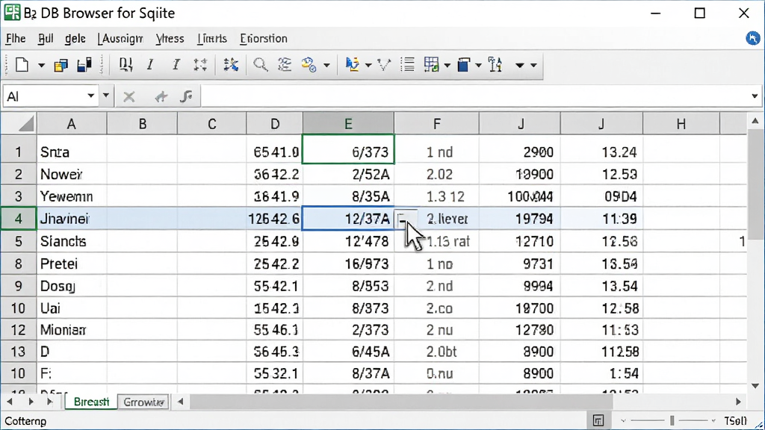Click the zoom out control left of slider
The width and height of the screenshot is (765, 430).
[x=623, y=421]
